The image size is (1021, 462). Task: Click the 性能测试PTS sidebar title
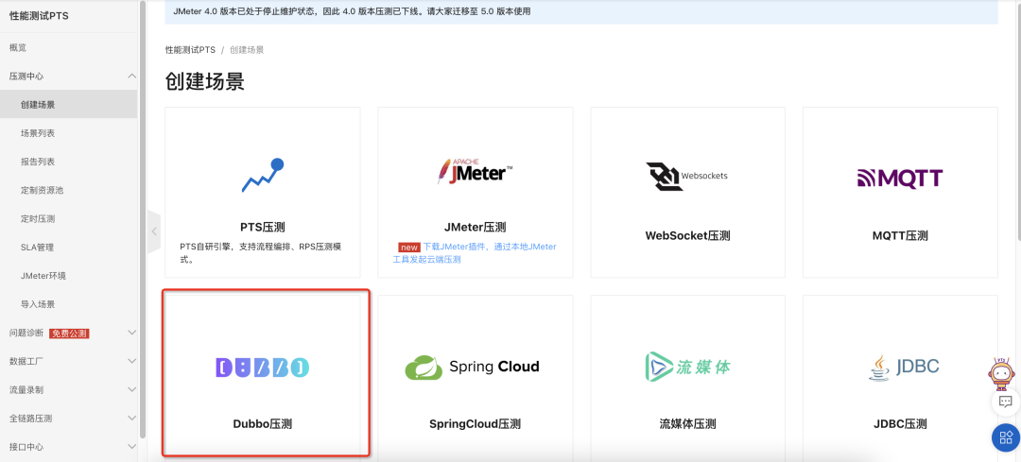click(x=39, y=16)
